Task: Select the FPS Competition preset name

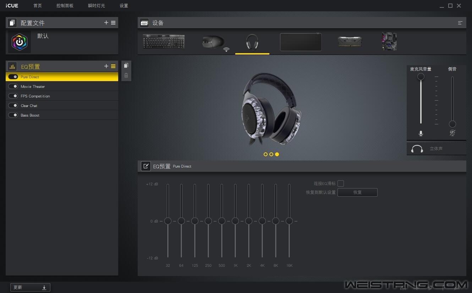Action: 35,96
